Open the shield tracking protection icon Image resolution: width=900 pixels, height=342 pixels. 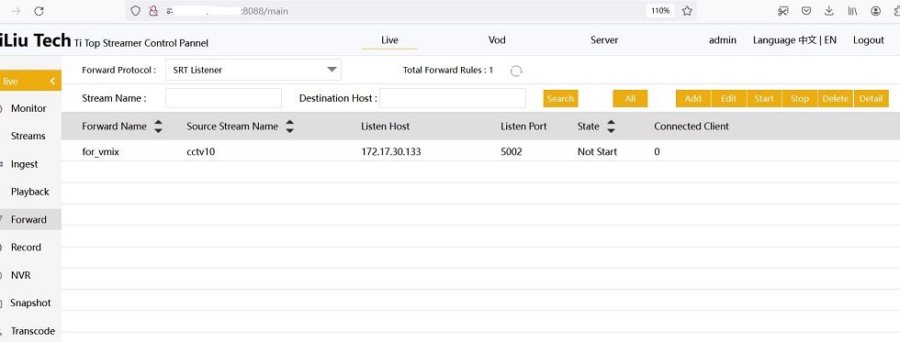[x=136, y=11]
